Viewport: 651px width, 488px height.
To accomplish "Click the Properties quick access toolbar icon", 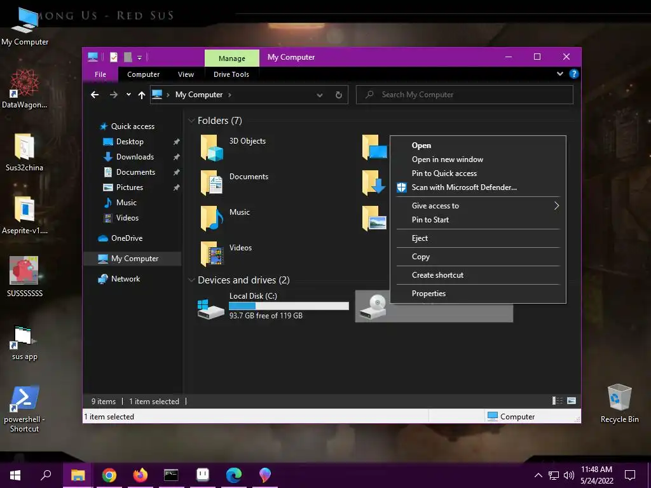I will pyautogui.click(x=114, y=57).
